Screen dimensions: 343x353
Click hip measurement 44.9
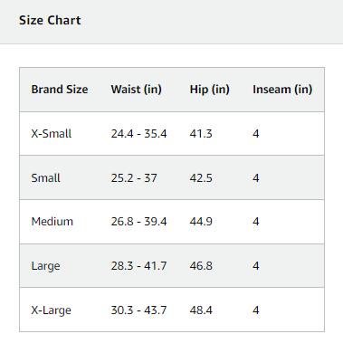201,222
